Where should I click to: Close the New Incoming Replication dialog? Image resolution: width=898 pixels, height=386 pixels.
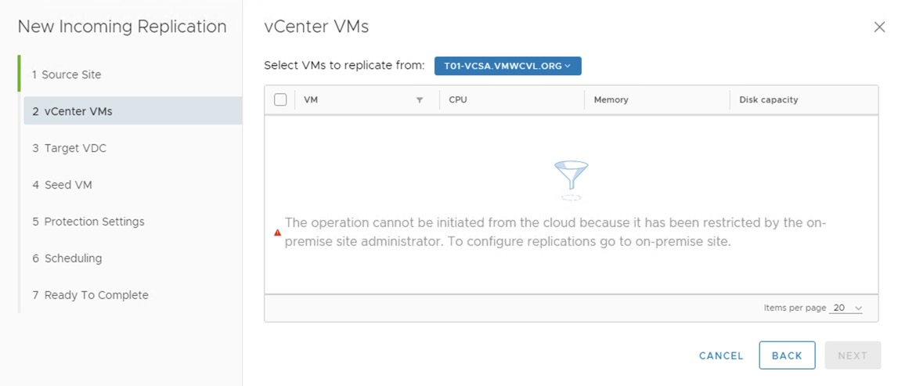point(879,27)
